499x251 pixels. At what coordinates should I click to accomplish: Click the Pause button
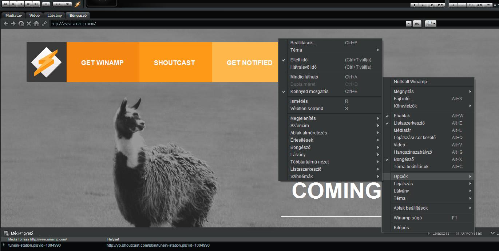coord(21,4)
